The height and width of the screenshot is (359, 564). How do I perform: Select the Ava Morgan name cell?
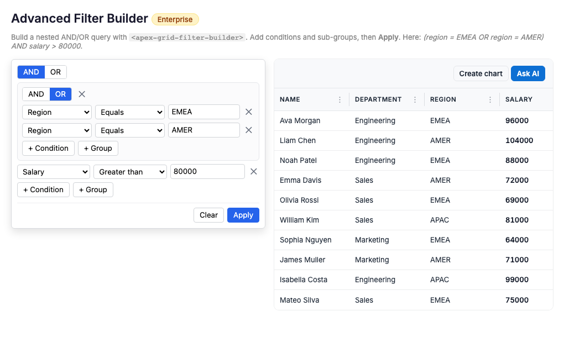tap(311, 121)
